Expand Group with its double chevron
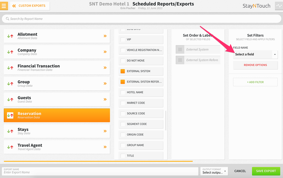Screen dimensions: 283x178 click(x=105, y=83)
